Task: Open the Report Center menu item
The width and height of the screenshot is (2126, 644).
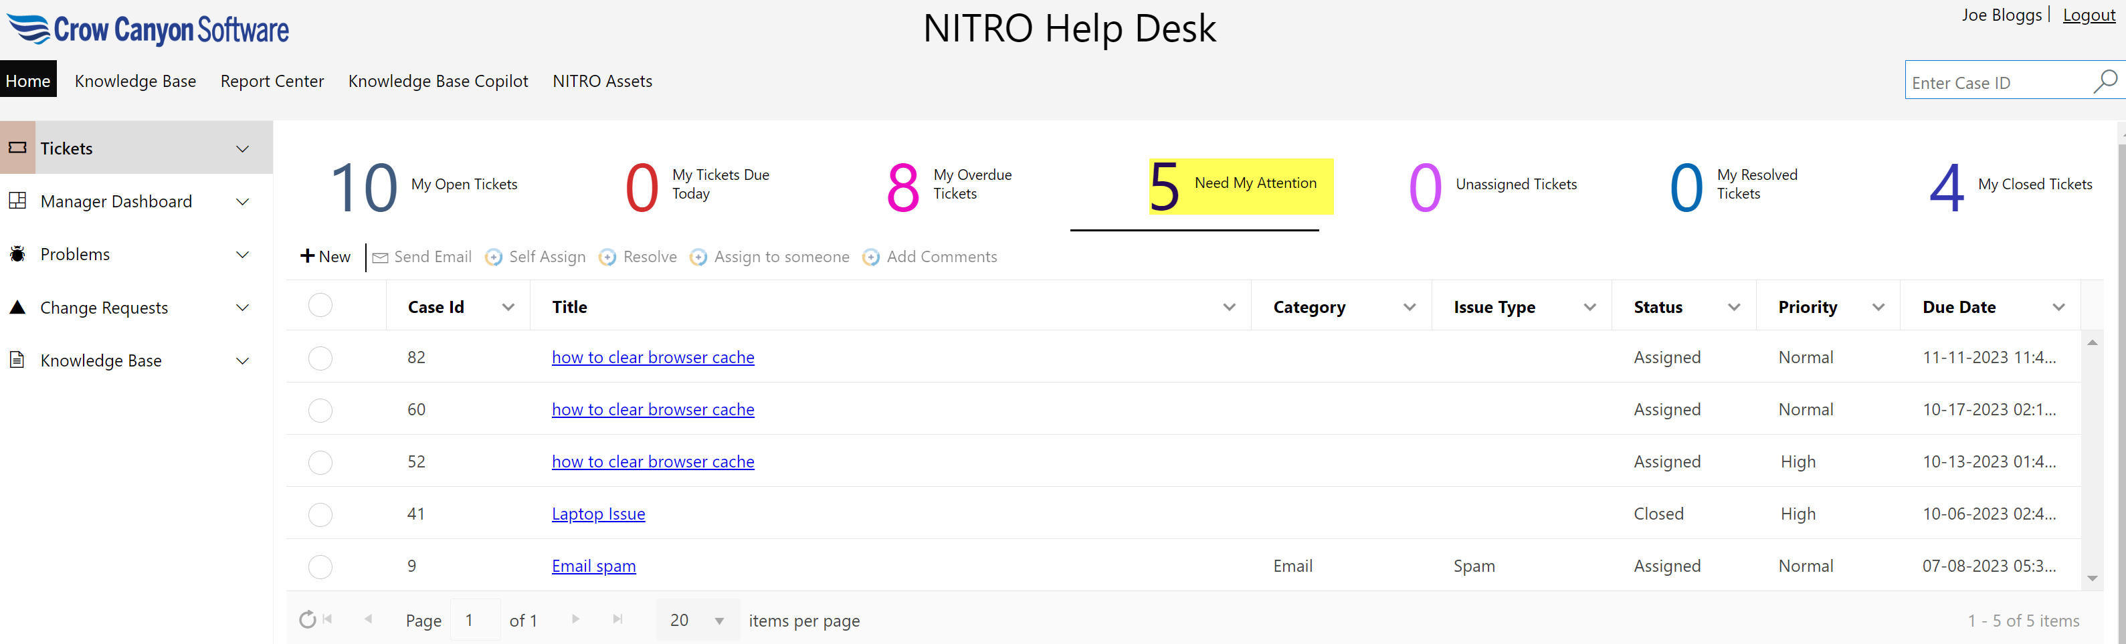Action: coord(272,81)
